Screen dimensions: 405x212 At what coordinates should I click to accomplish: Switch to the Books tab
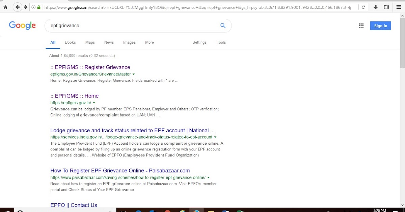pyautogui.click(x=70, y=42)
